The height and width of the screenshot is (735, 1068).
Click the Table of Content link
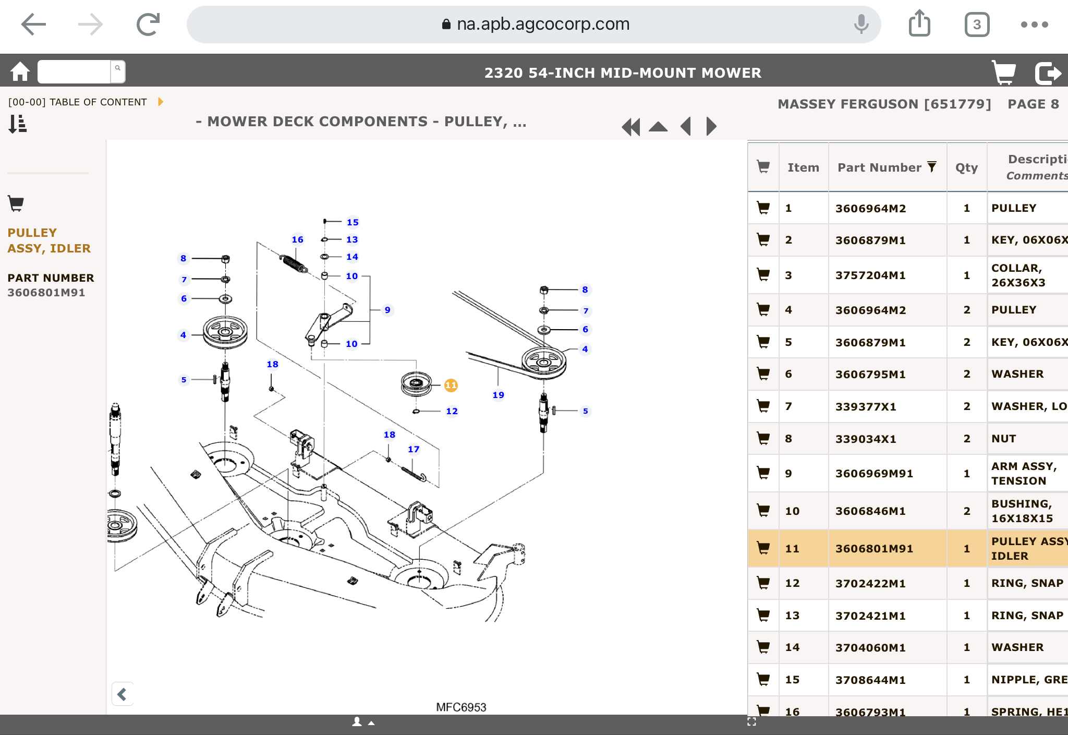pos(77,102)
